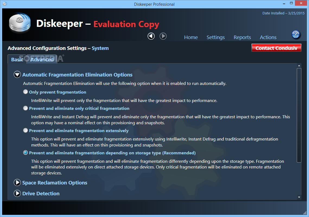The width and height of the screenshot is (309, 217).
Task: Click the System link in heading
Action: (100, 48)
